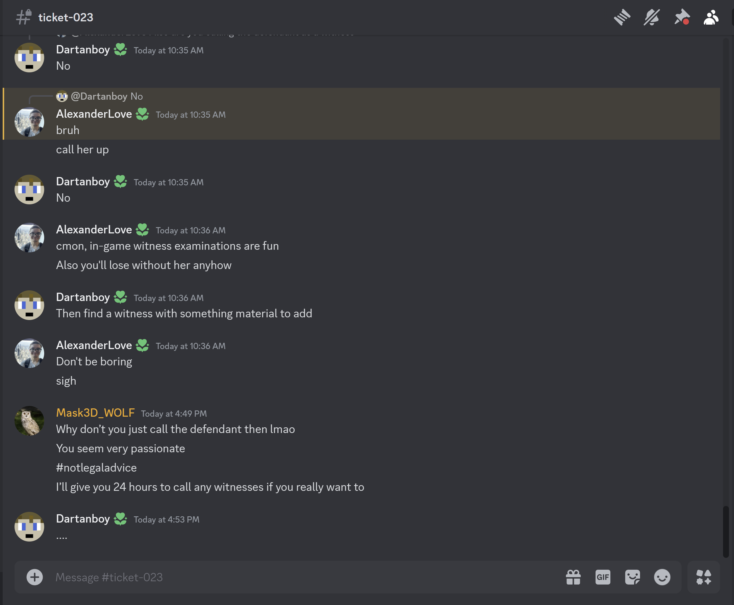Screen dimensions: 734x605
Task: Toggle the member list icon
Action: tap(711, 17)
